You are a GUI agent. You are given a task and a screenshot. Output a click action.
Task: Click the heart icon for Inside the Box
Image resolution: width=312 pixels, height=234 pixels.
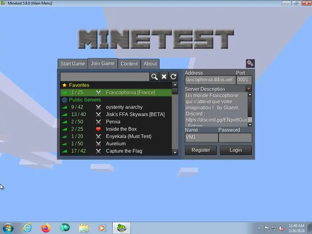[98, 129]
